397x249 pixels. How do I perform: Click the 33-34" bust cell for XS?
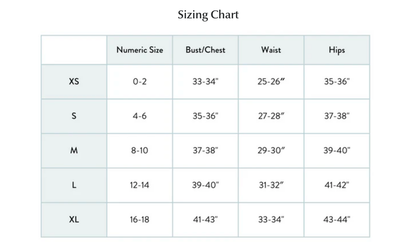(x=205, y=82)
